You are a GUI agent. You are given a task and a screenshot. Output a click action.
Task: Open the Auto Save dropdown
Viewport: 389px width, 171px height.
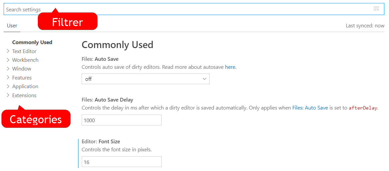pyautogui.click(x=146, y=79)
